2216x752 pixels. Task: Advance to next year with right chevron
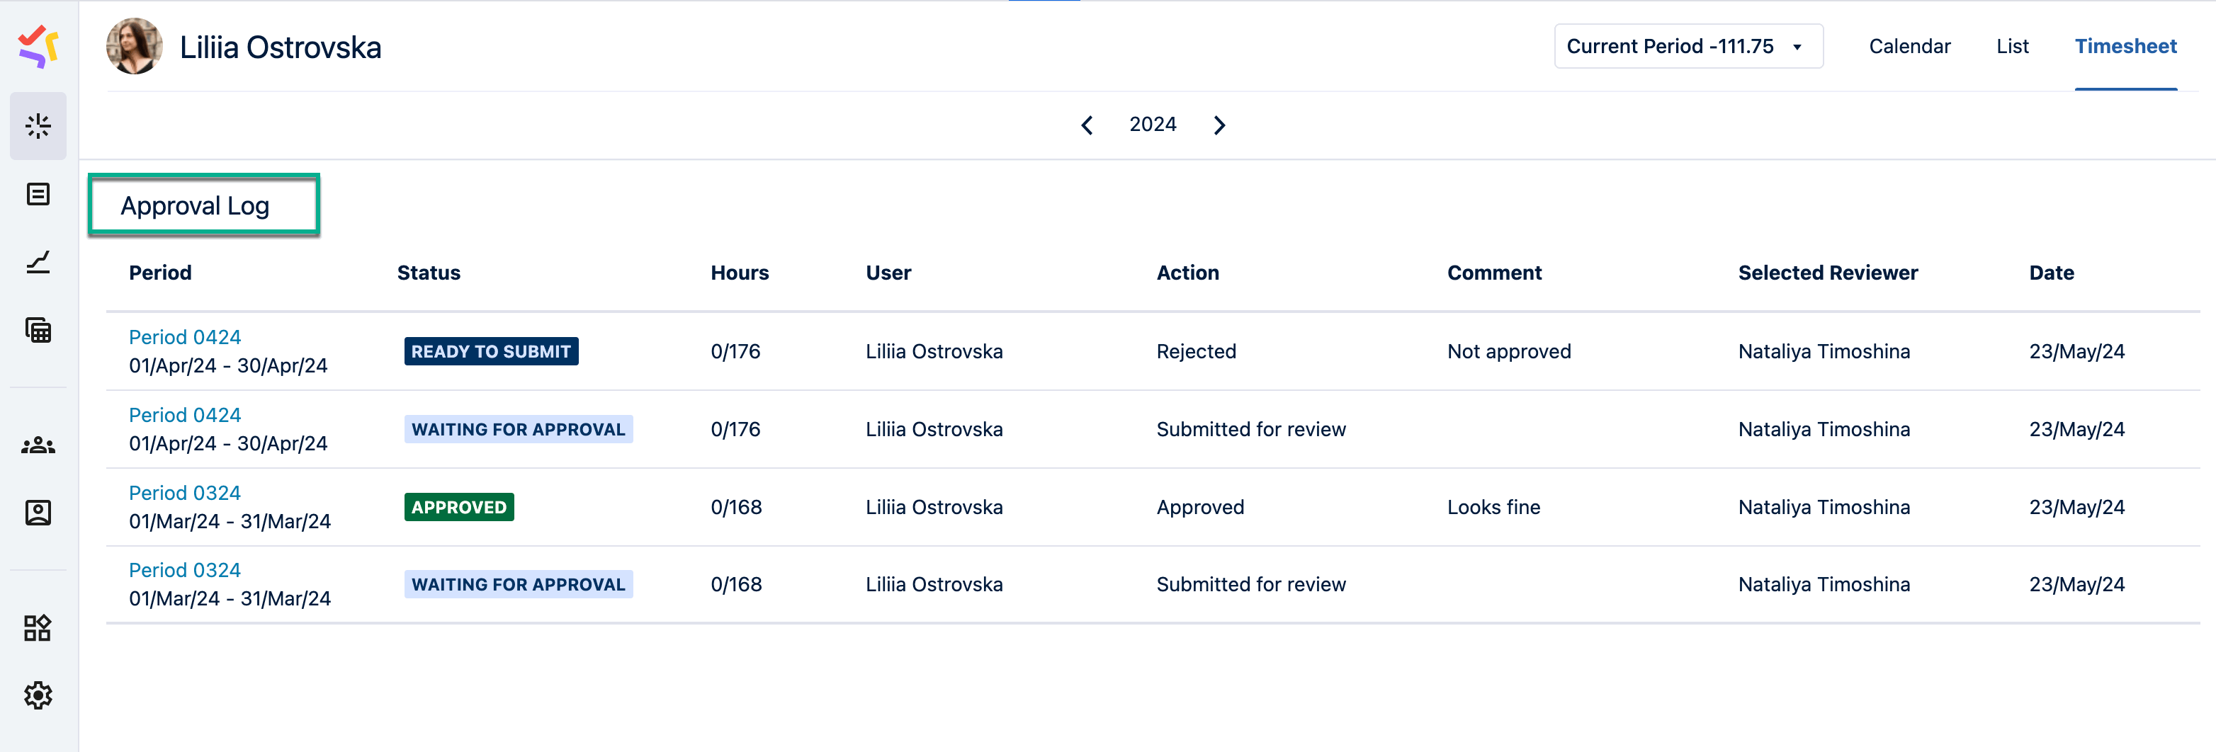1219,125
